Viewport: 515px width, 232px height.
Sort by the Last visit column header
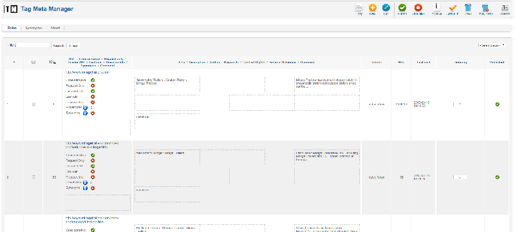[x=423, y=62]
